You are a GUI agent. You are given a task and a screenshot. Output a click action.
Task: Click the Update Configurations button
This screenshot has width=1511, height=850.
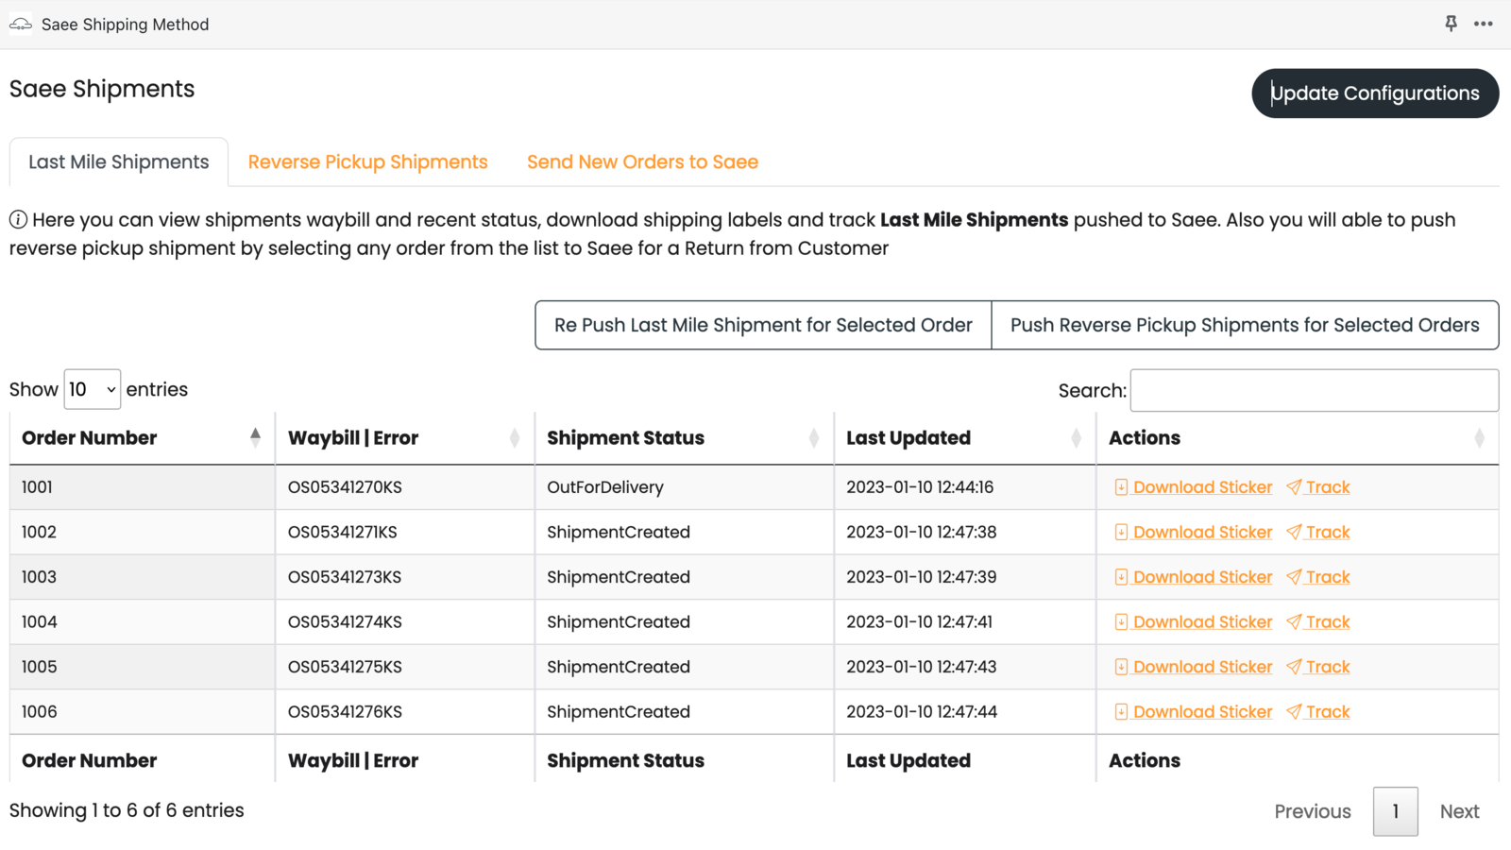(1375, 93)
